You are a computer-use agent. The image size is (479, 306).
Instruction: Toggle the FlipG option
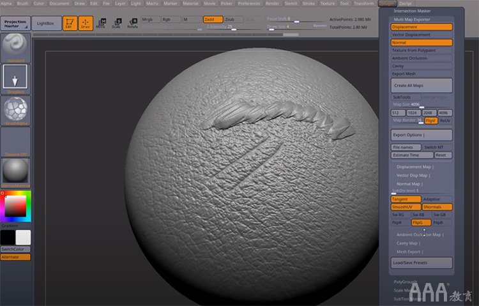pyautogui.click(x=421, y=222)
